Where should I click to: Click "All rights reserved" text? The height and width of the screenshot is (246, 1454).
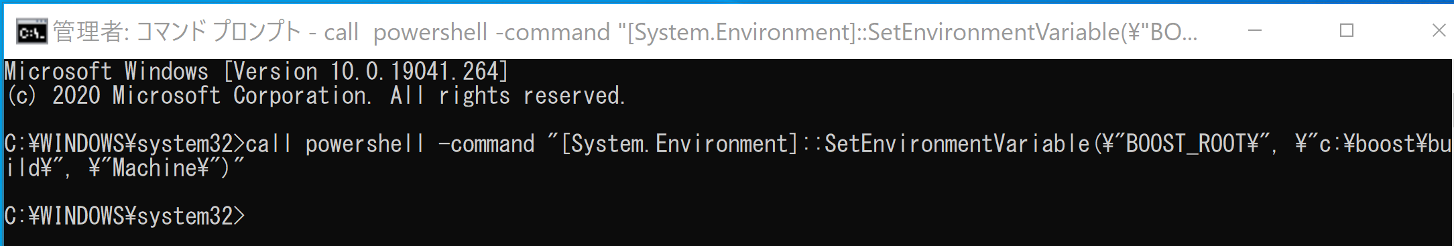pyautogui.click(x=507, y=95)
